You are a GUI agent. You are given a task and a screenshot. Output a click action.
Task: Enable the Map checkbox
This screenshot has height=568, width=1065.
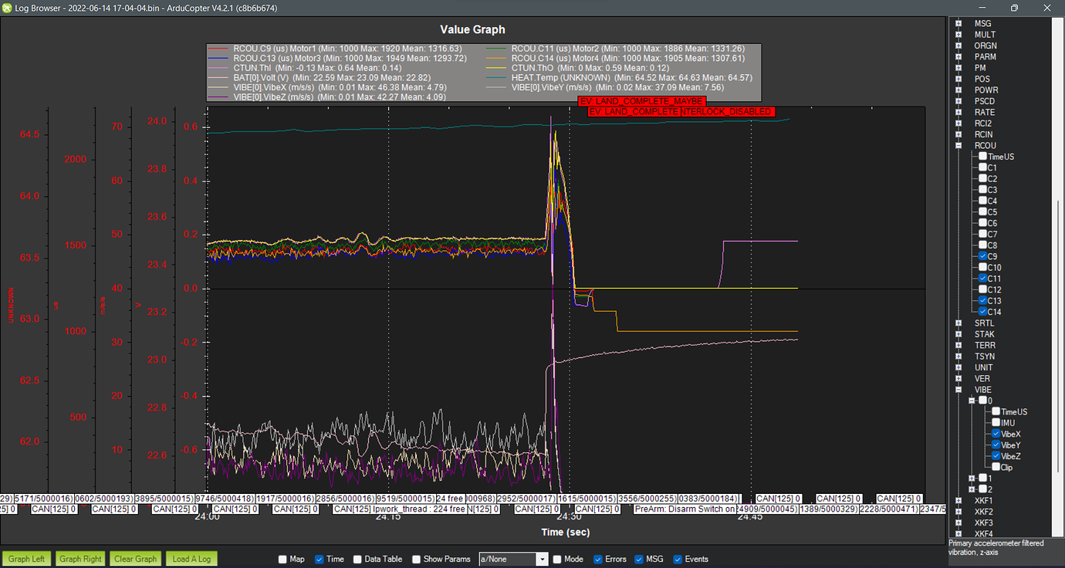(282, 559)
